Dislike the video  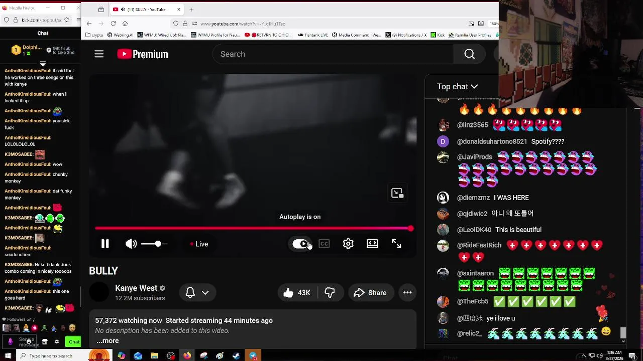330,293
